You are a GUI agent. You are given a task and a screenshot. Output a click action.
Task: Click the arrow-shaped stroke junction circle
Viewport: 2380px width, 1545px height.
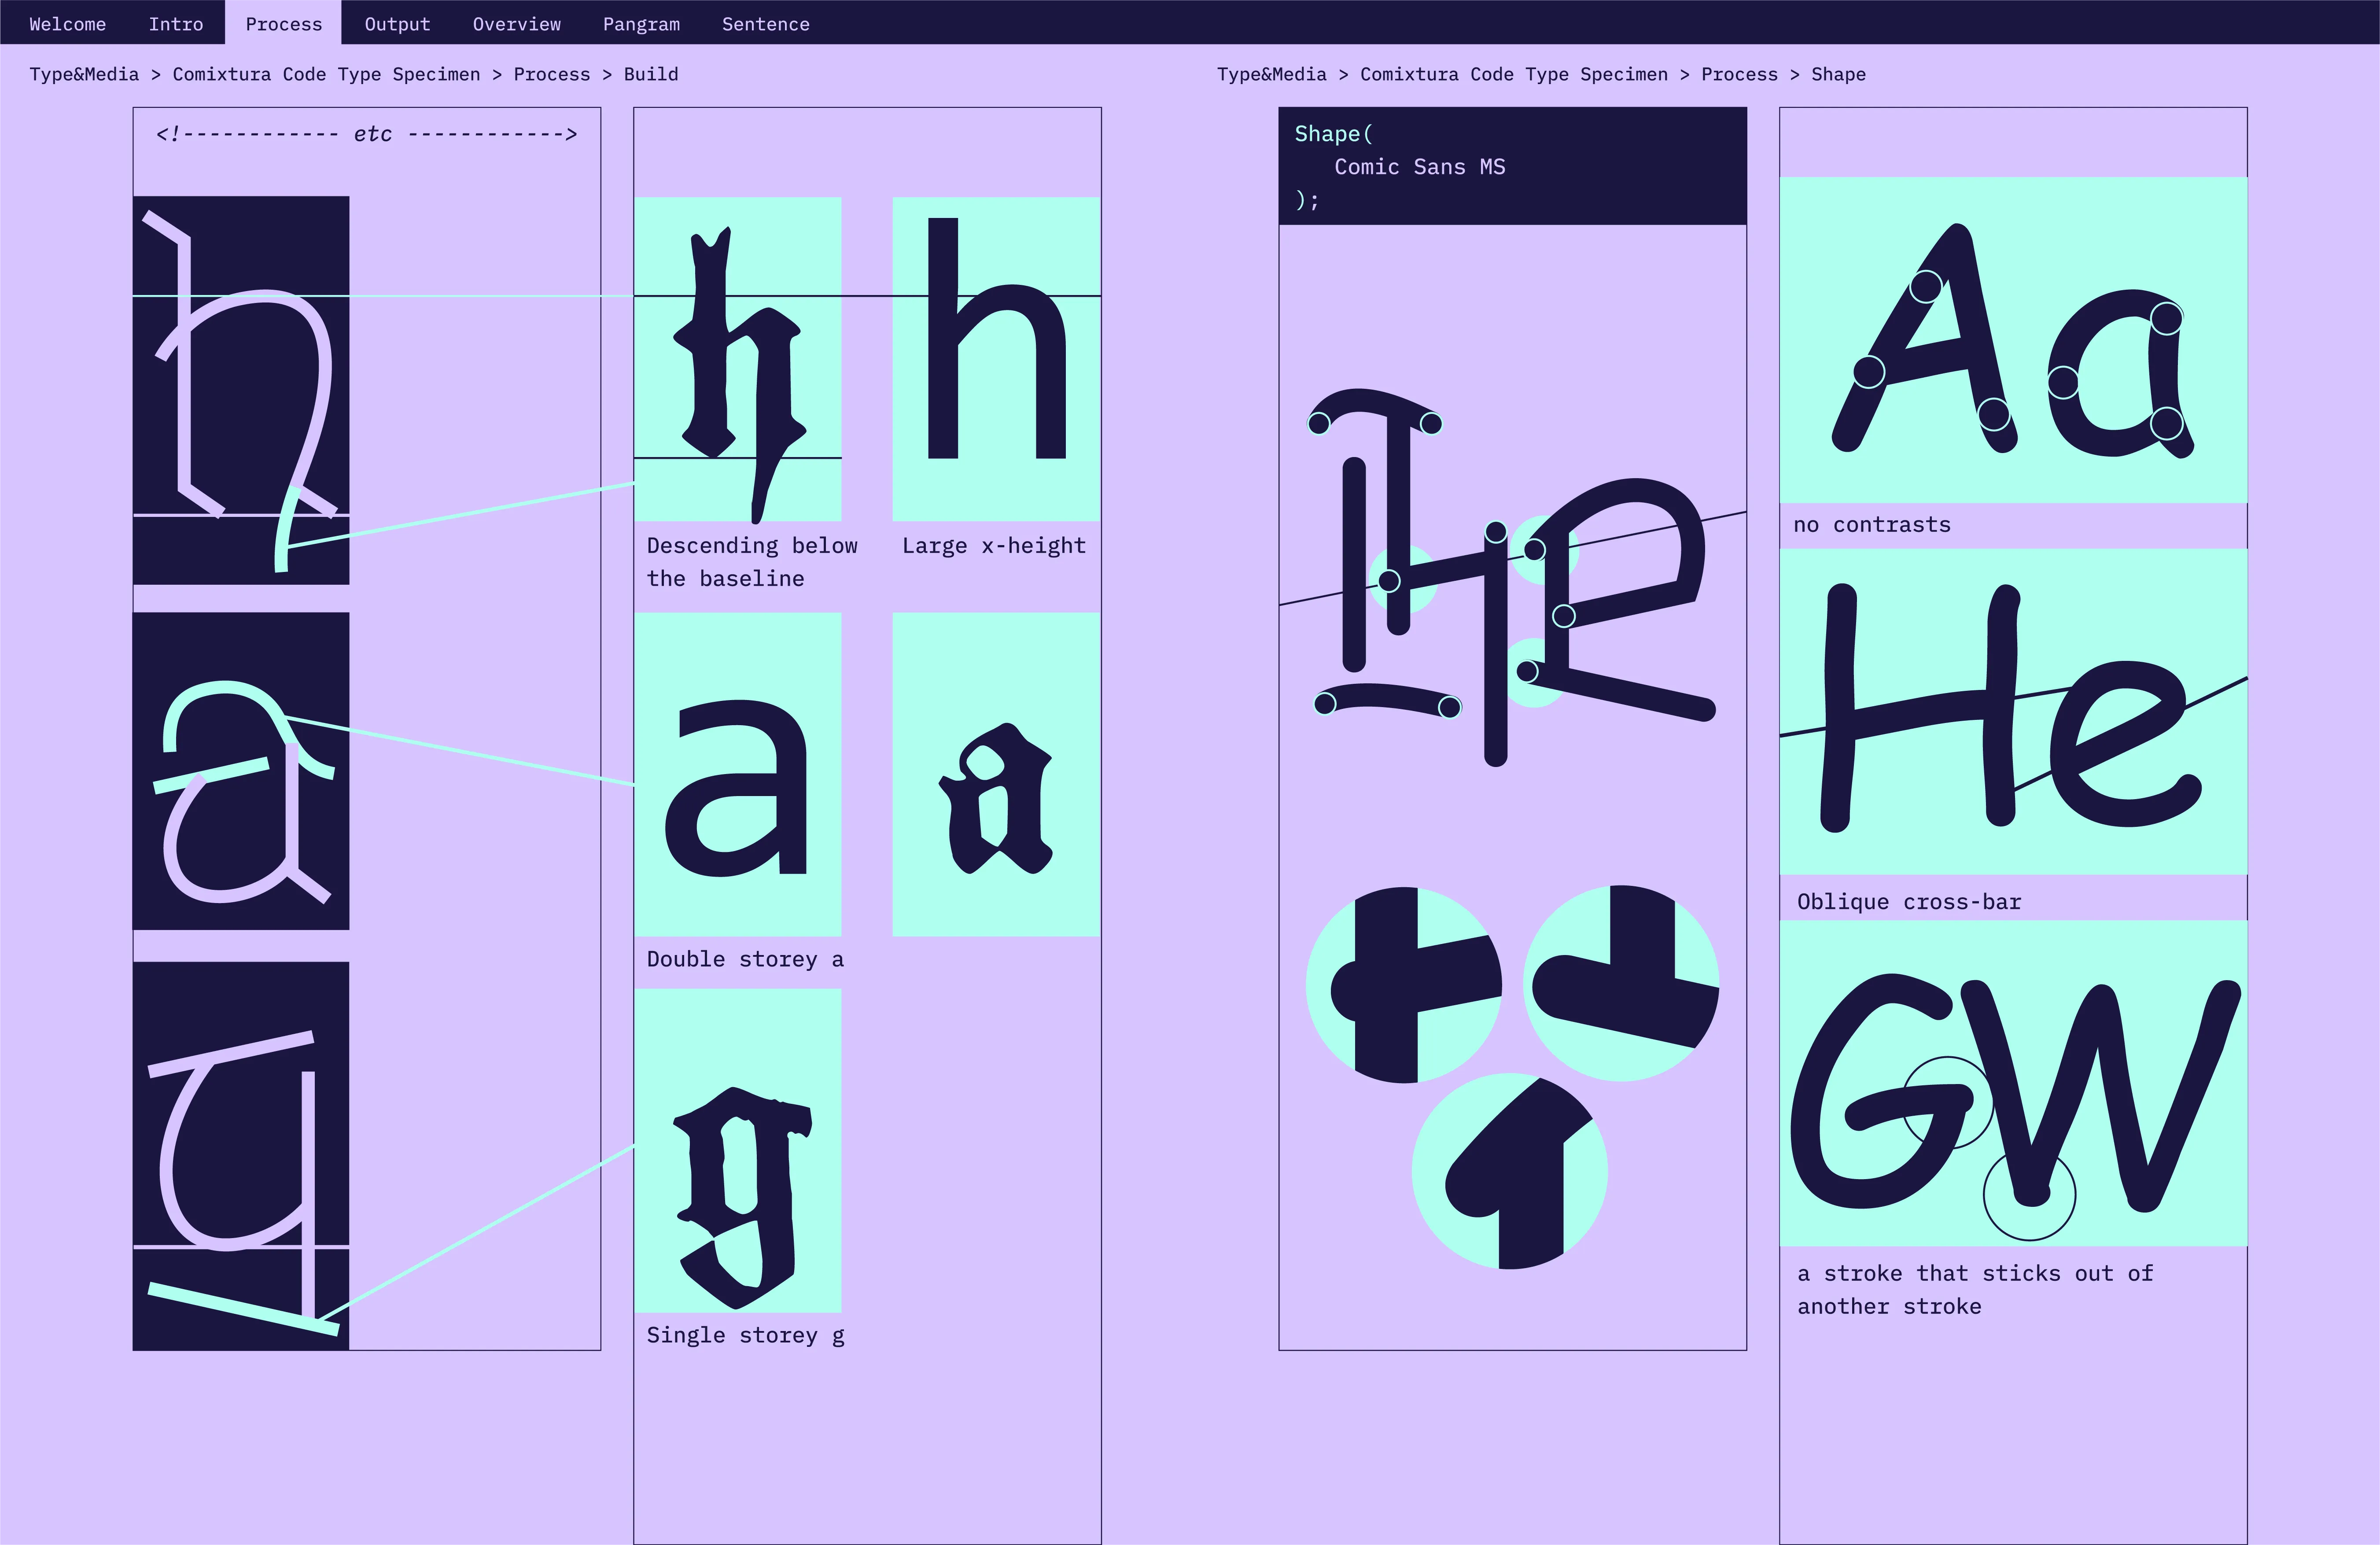pos(1510,1171)
